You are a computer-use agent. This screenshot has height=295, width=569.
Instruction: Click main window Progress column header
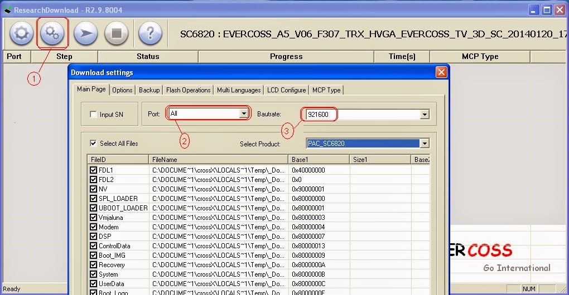(x=286, y=56)
